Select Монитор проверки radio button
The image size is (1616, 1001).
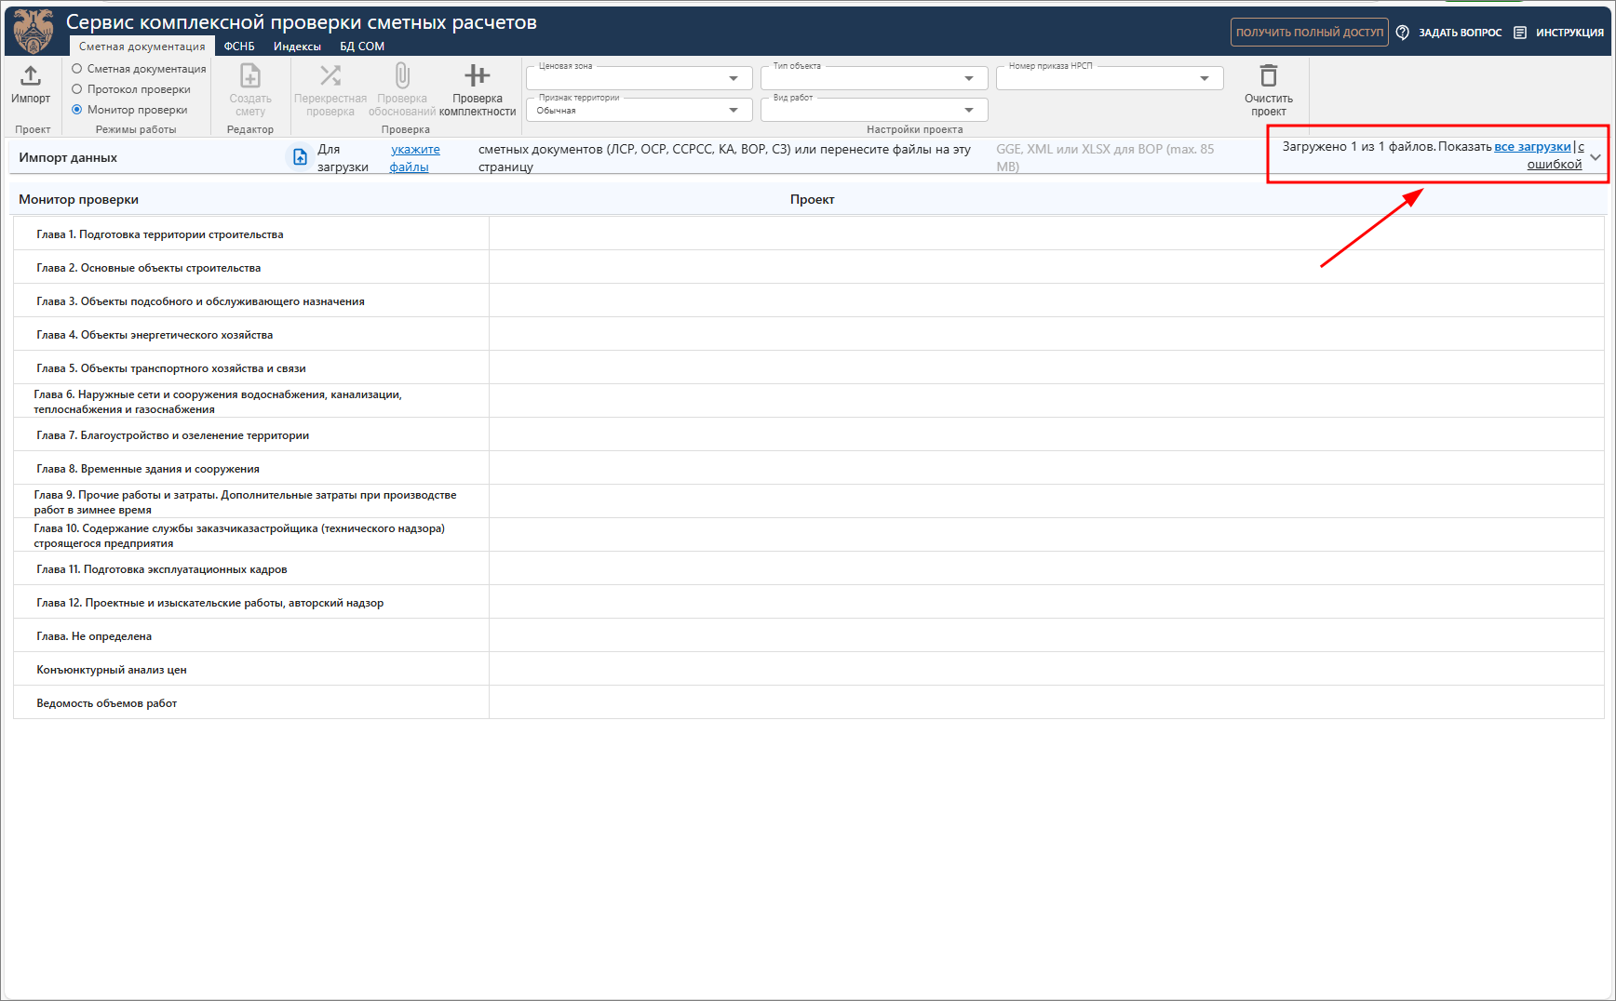coord(77,110)
